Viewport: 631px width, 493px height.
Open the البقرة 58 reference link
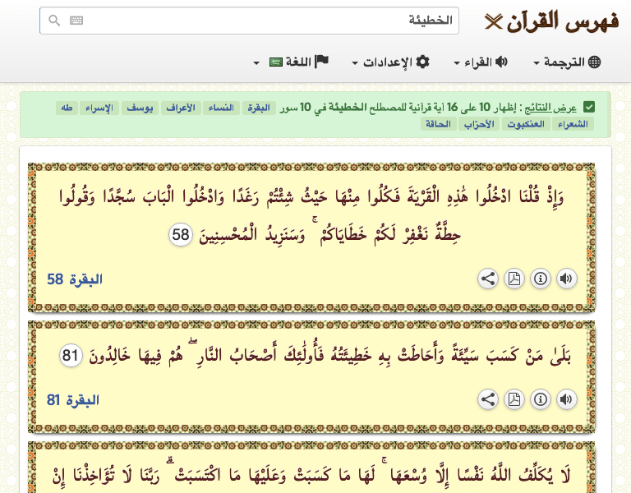tap(75, 279)
